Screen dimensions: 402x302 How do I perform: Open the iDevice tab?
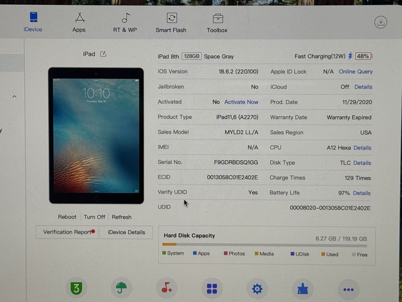(x=33, y=22)
